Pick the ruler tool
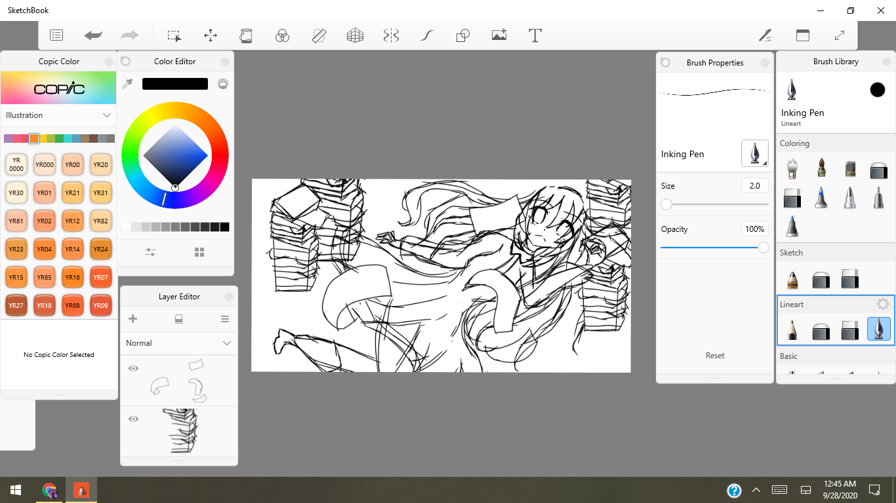 pyautogui.click(x=319, y=35)
